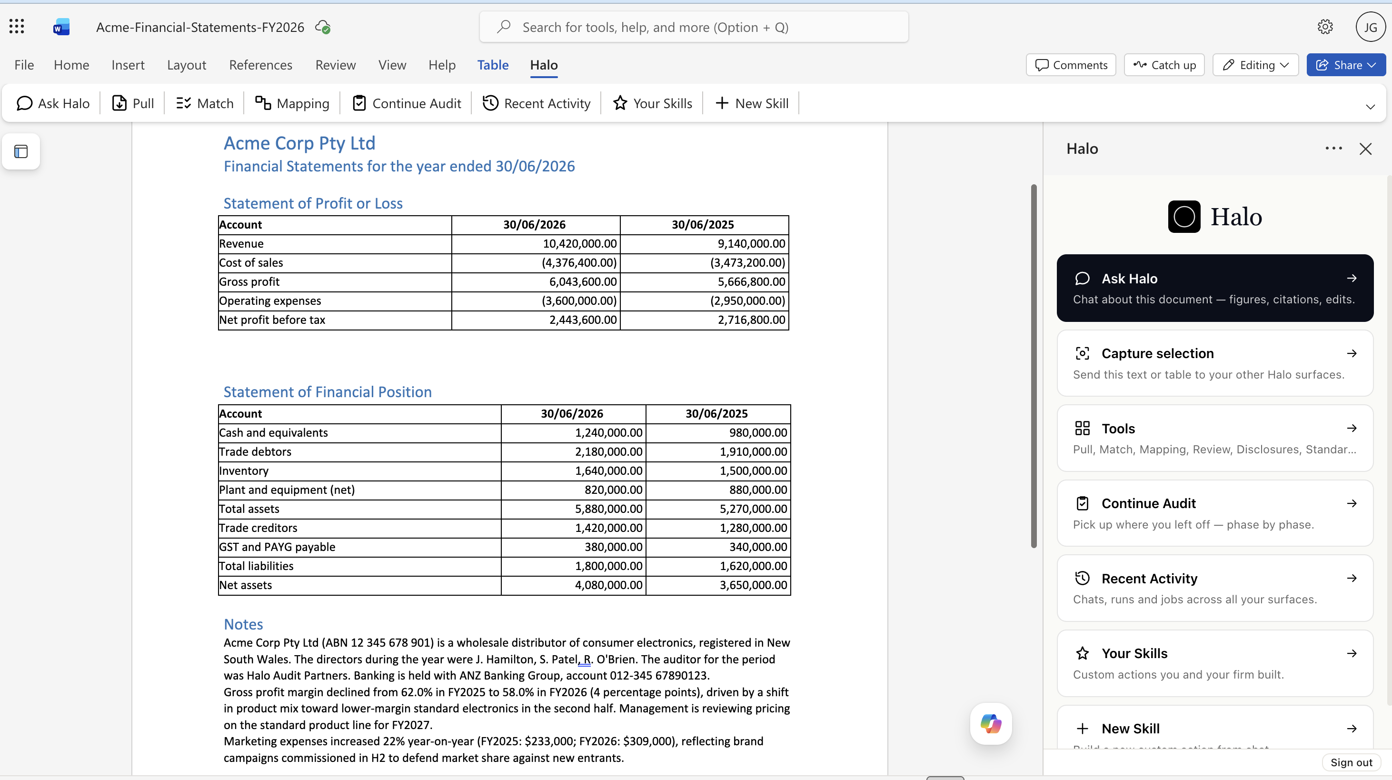
Task: Click the Statement of Profit or Loss heading
Action: pyautogui.click(x=313, y=203)
